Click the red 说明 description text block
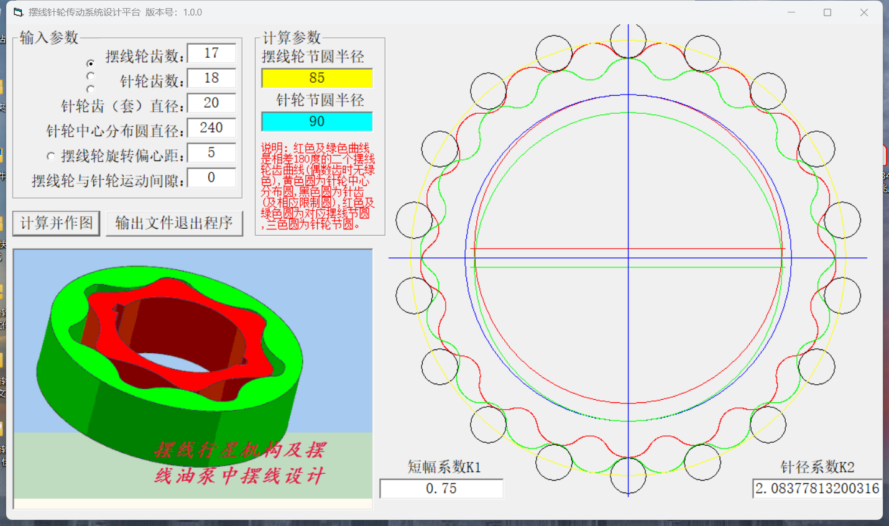Viewport: 889px width, 526px height. pyautogui.click(x=318, y=186)
